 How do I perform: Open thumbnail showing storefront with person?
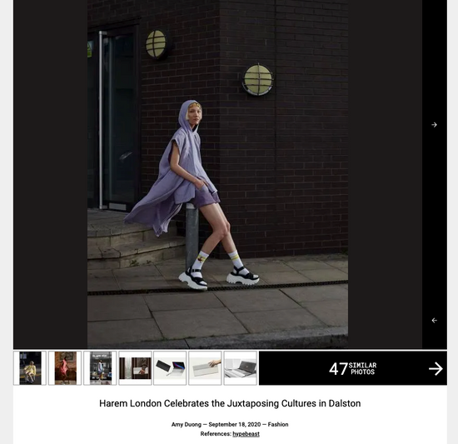(100, 368)
